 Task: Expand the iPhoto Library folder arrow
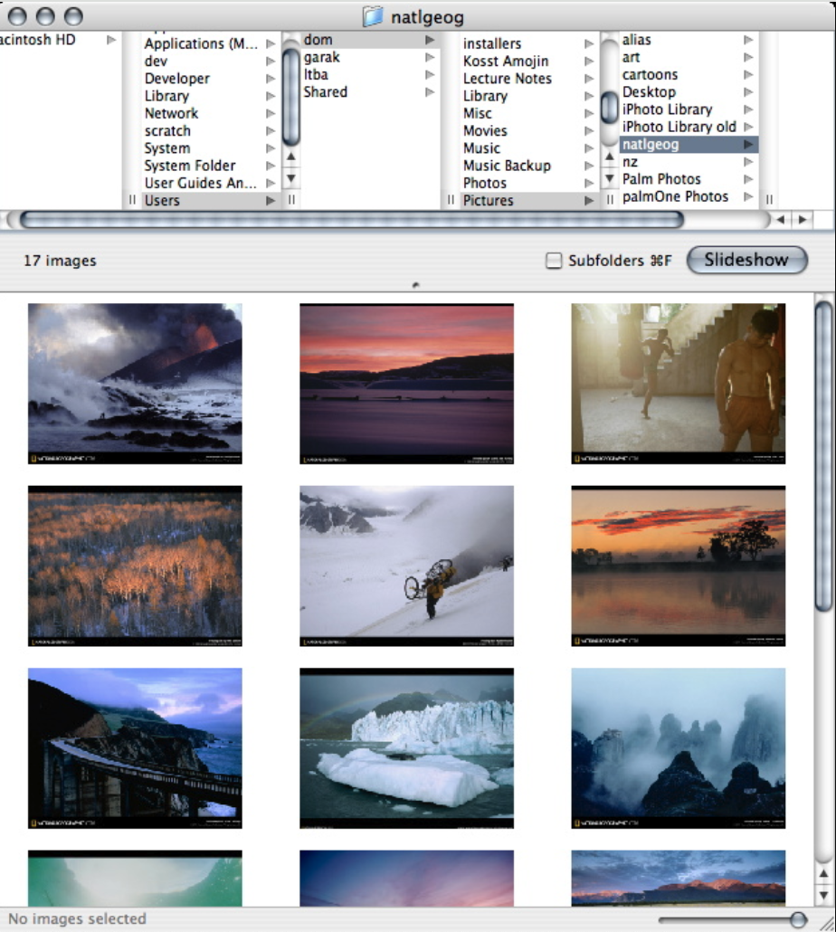748,109
